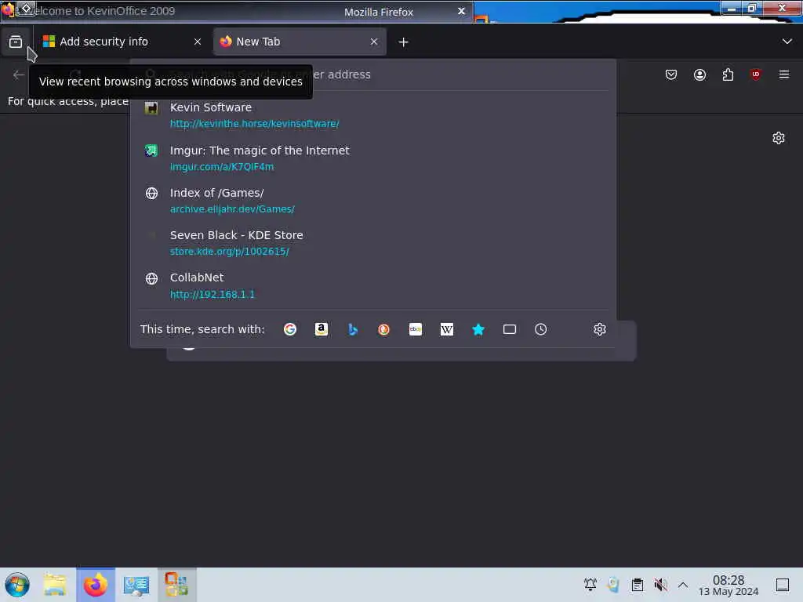
Task: Close the New Tab tab
Action: 374,42
